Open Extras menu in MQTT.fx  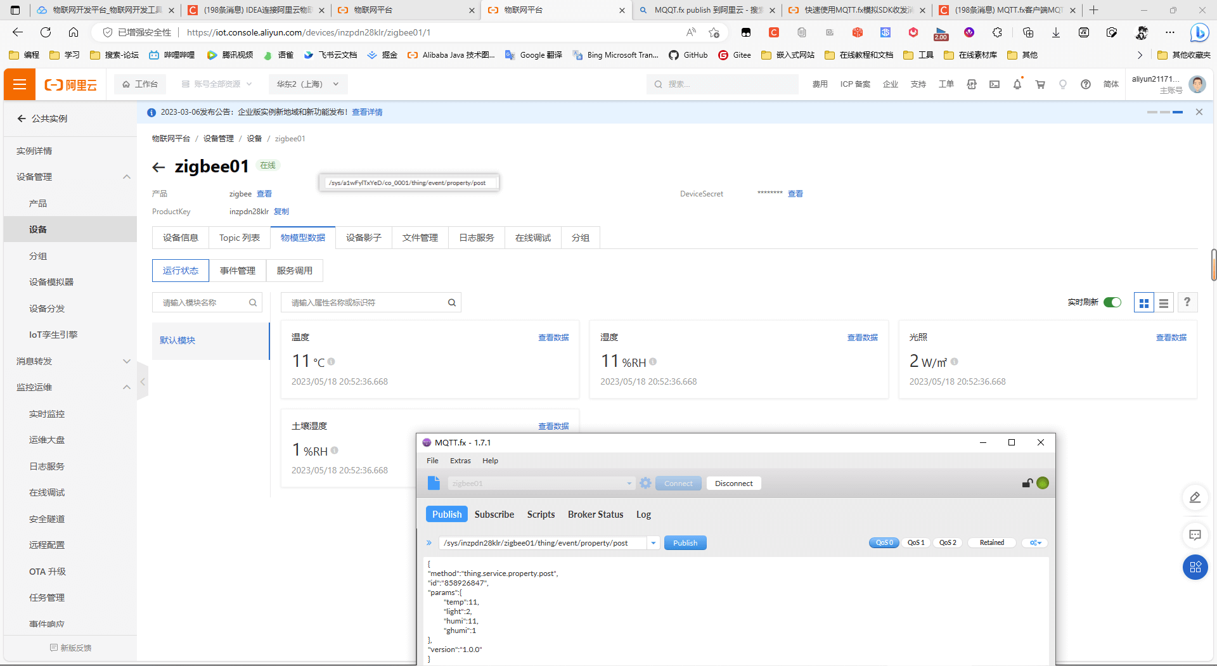[x=460, y=461]
